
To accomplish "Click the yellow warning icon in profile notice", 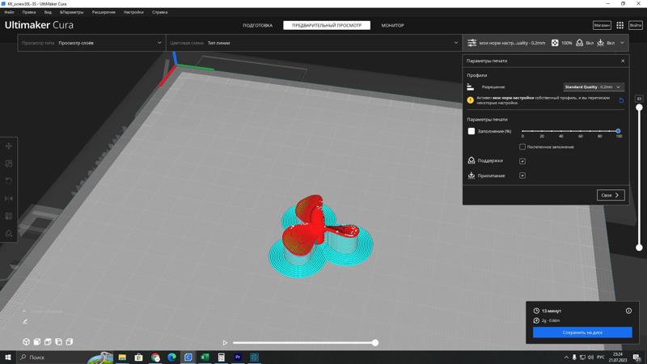I will 470,99.
